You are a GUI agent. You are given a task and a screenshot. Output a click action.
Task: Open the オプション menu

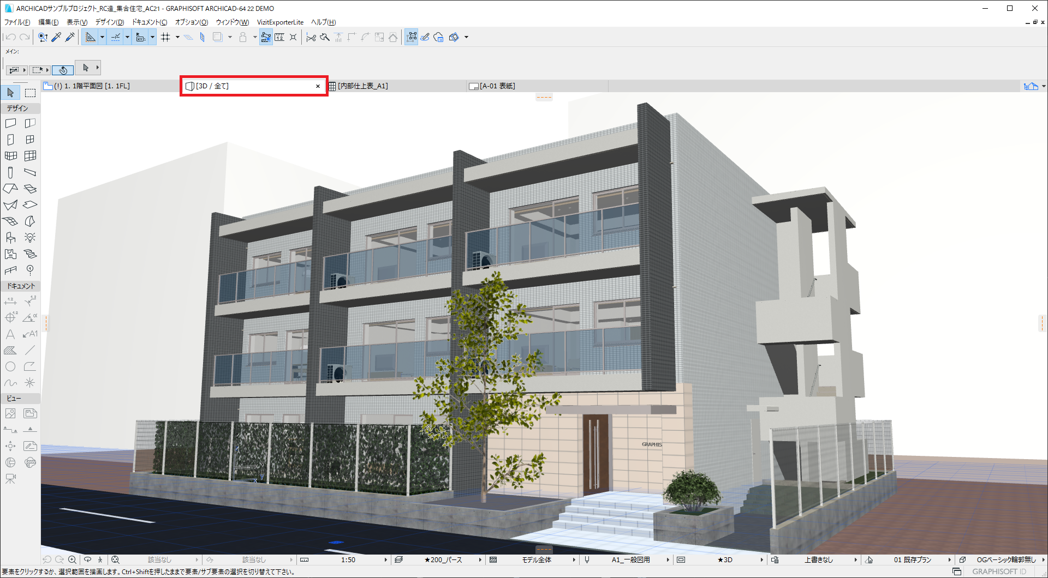click(x=190, y=22)
